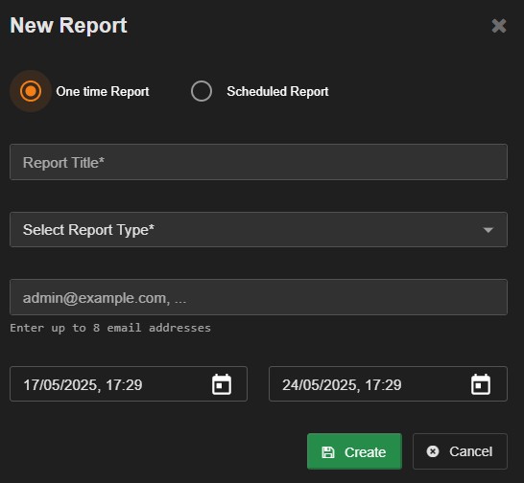Image resolution: width=524 pixels, height=483 pixels.
Task: Click the green Create button
Action: (x=354, y=451)
